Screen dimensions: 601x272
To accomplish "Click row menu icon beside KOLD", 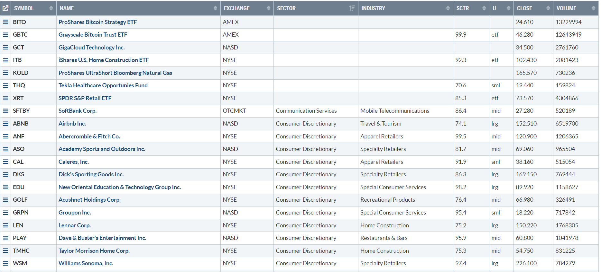I will point(5,73).
